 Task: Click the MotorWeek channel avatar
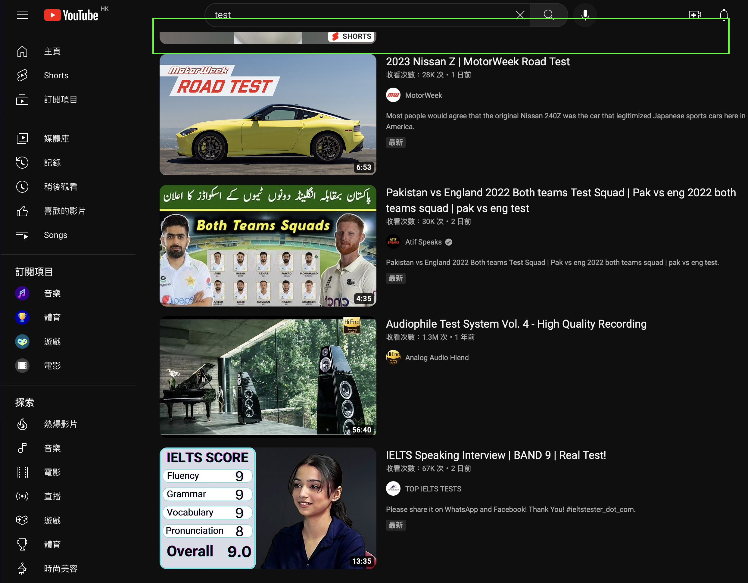393,95
